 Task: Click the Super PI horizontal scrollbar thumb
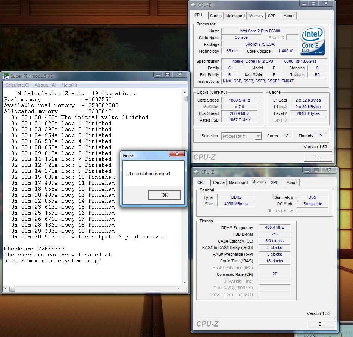tap(12, 289)
